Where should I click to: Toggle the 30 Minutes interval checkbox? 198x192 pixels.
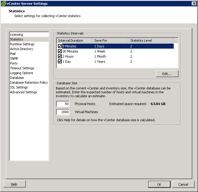point(60,51)
